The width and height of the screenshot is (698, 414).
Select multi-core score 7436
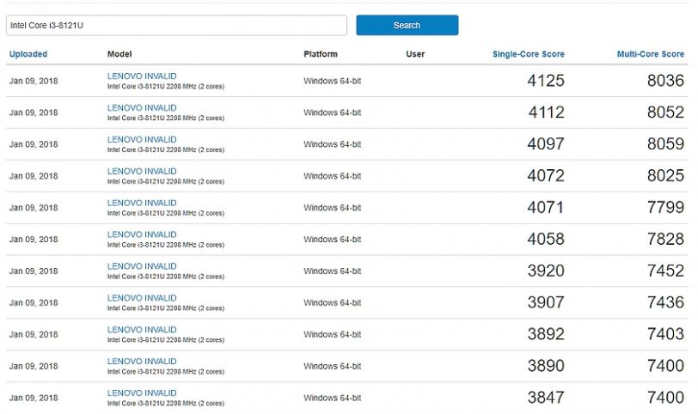665,302
